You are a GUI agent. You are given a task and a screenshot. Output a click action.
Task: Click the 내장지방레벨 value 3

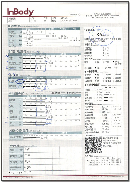106,118
